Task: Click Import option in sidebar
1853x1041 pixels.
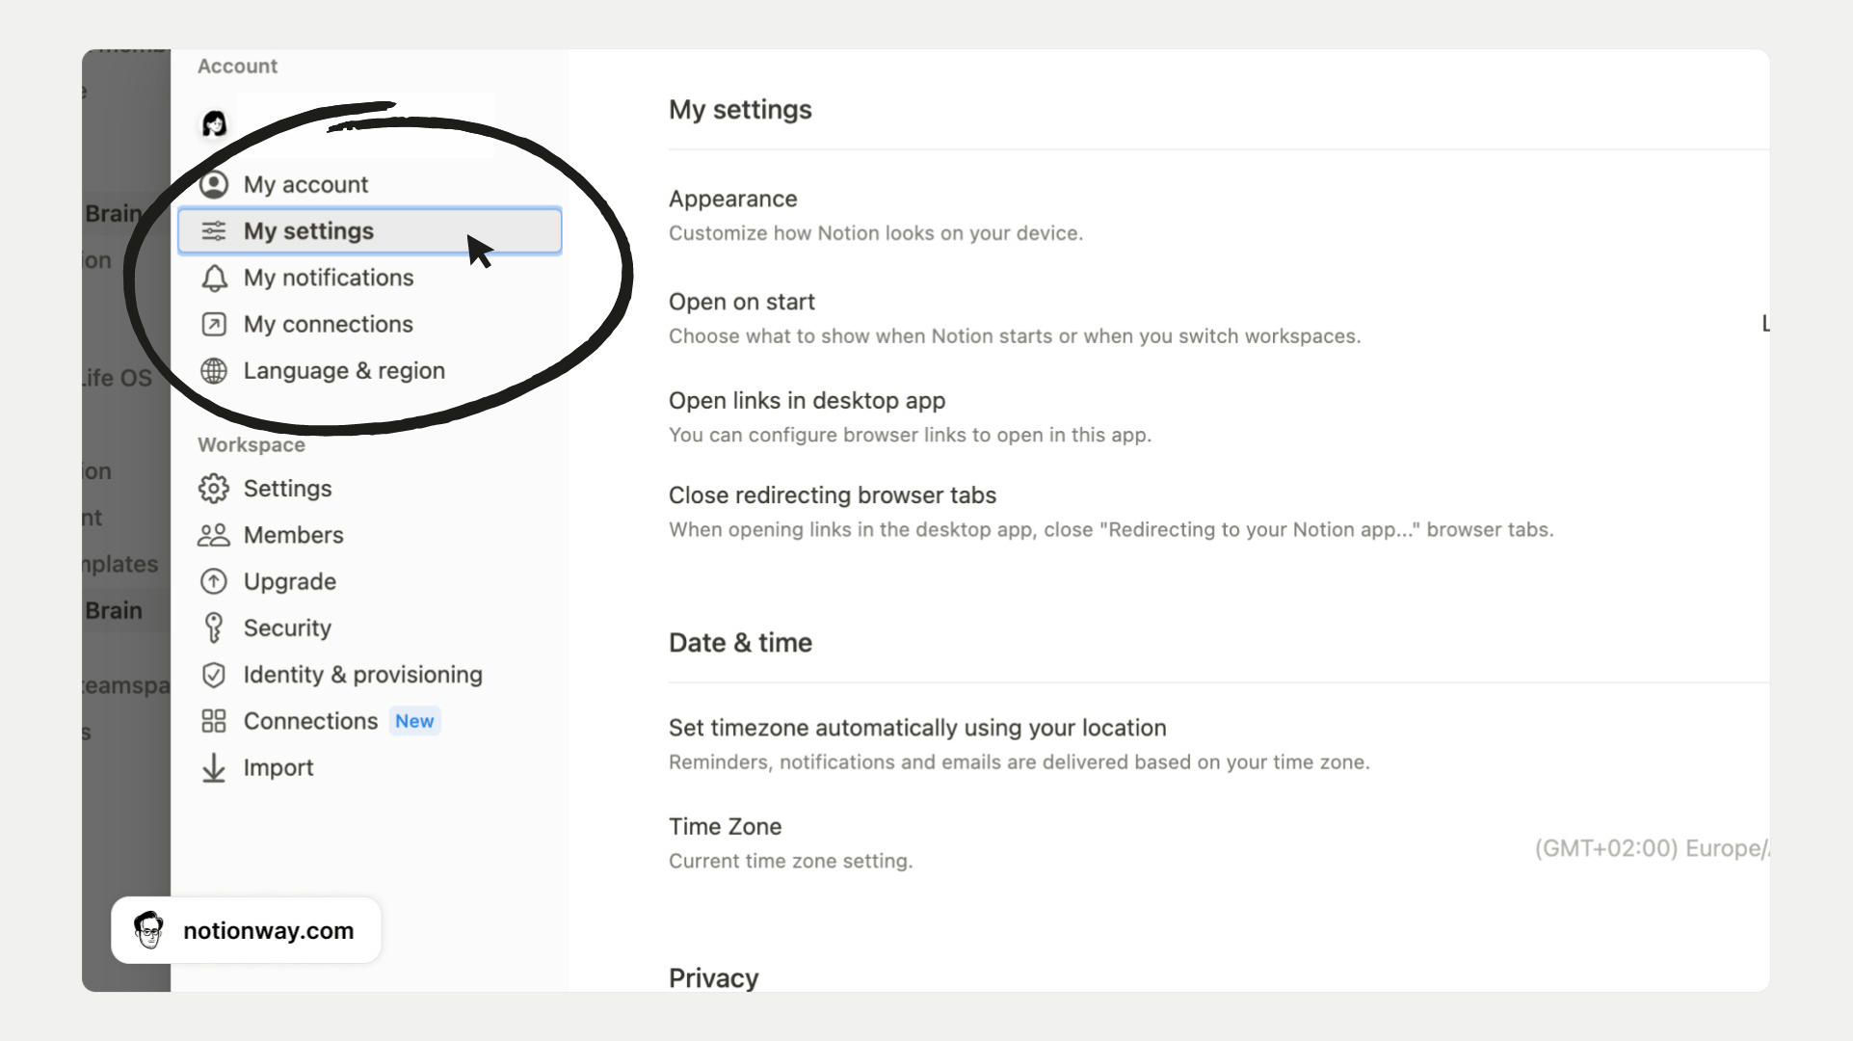Action: (278, 766)
